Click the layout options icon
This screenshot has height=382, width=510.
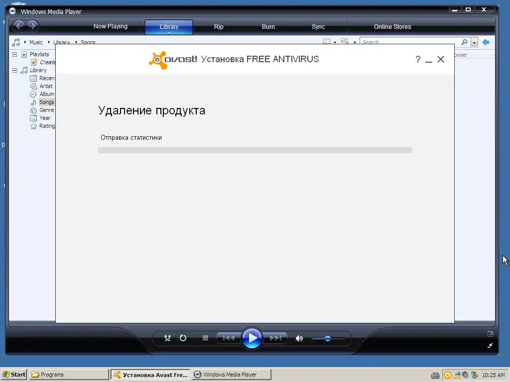pyautogui.click(x=326, y=42)
